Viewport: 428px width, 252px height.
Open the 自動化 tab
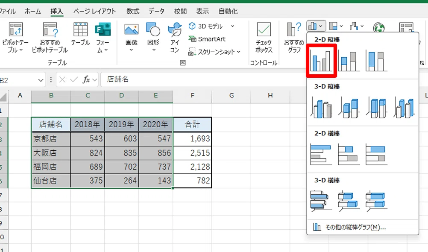[x=228, y=12]
